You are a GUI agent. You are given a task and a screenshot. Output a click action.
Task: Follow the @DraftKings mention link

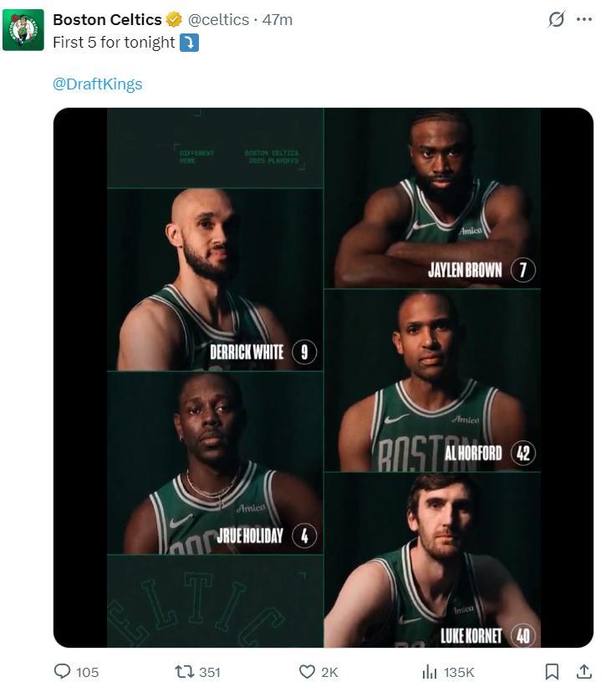tap(98, 84)
